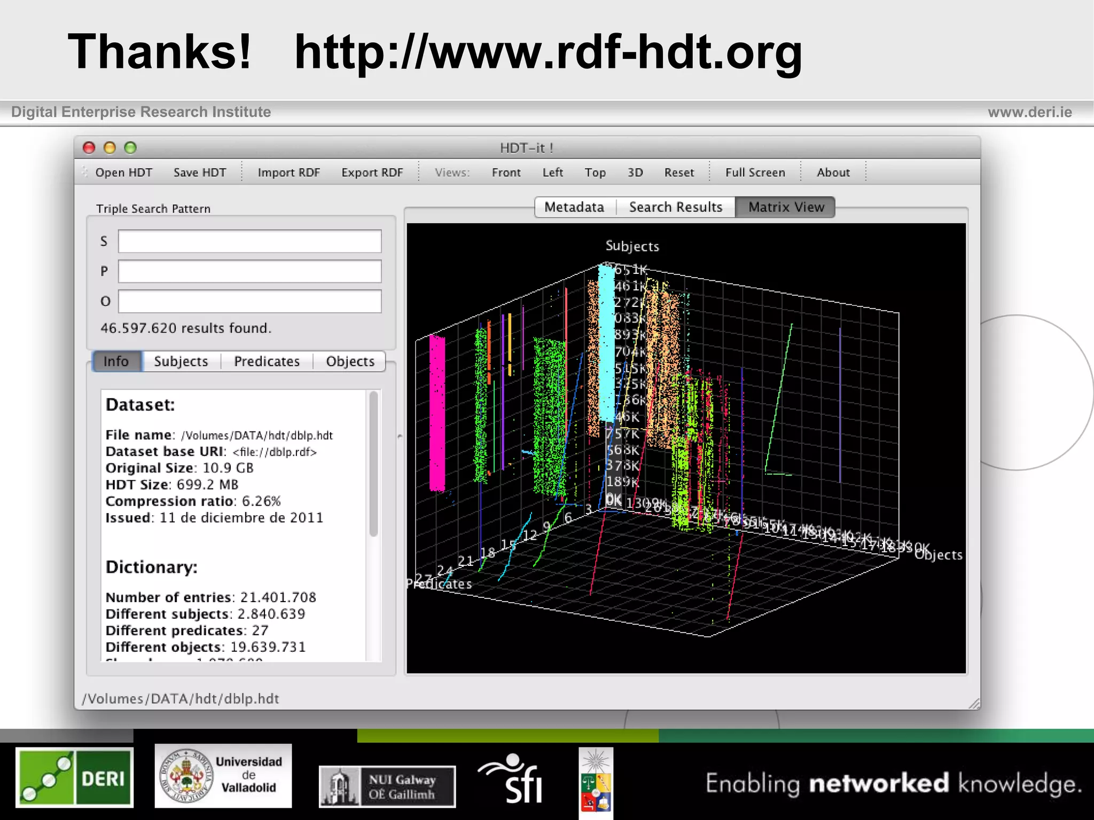
Task: Click the dataset info vertical scrollbar
Action: [373, 463]
